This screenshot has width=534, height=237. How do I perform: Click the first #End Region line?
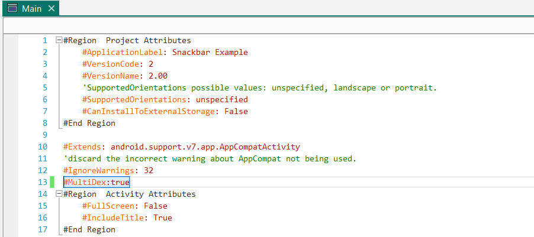pos(89,124)
